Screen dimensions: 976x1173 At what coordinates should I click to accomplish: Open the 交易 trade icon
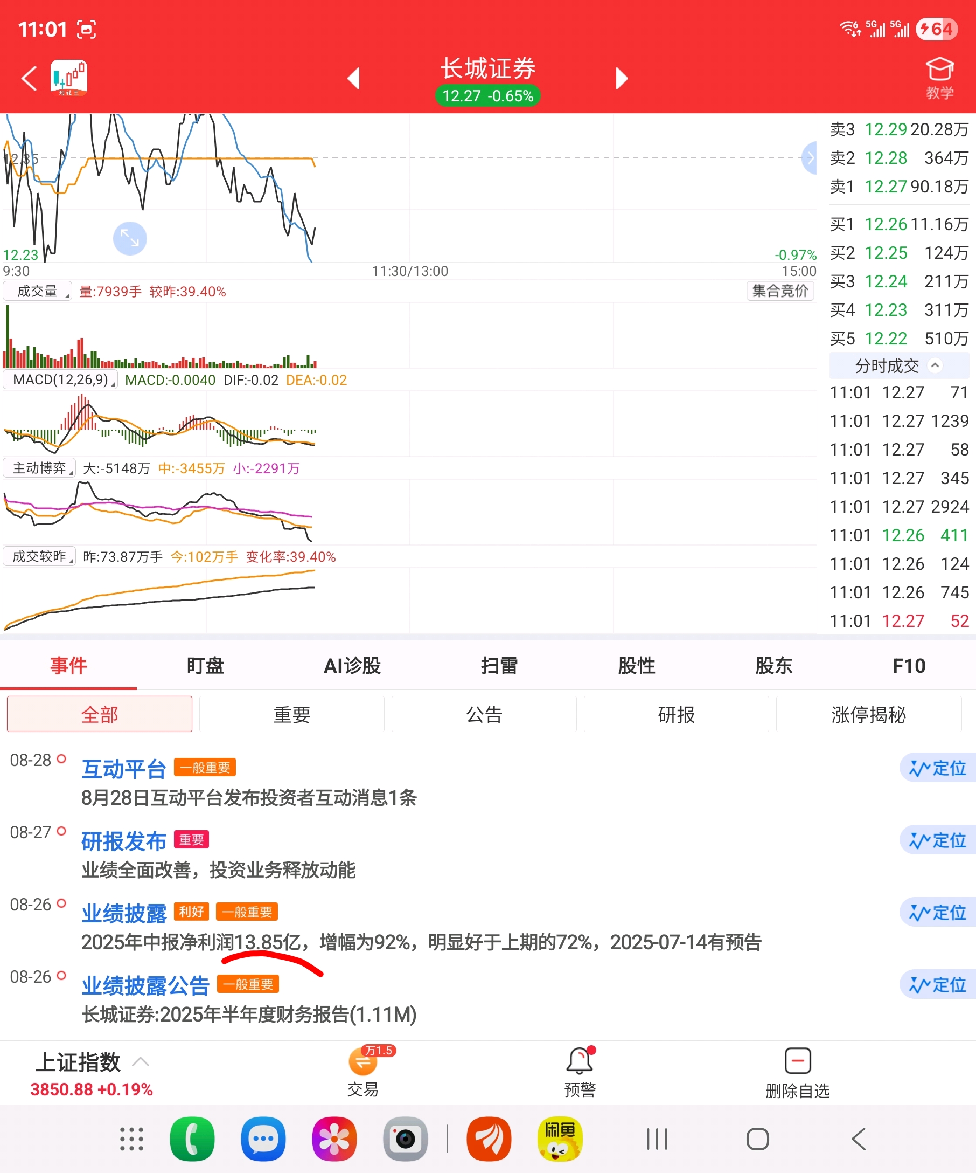[x=362, y=1072]
